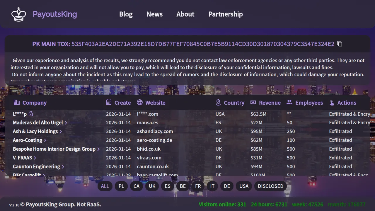The image size is (375, 211).
Task: Toggle the DISCLOSED filter pill
Action: click(x=270, y=186)
